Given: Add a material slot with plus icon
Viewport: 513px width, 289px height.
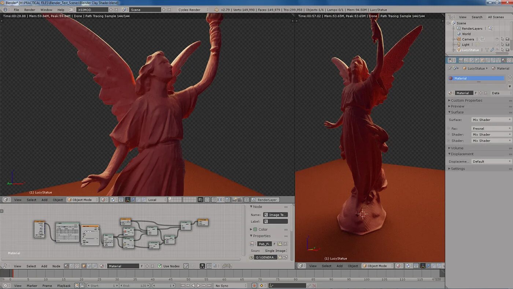Looking at the screenshot, I should pos(509,77).
